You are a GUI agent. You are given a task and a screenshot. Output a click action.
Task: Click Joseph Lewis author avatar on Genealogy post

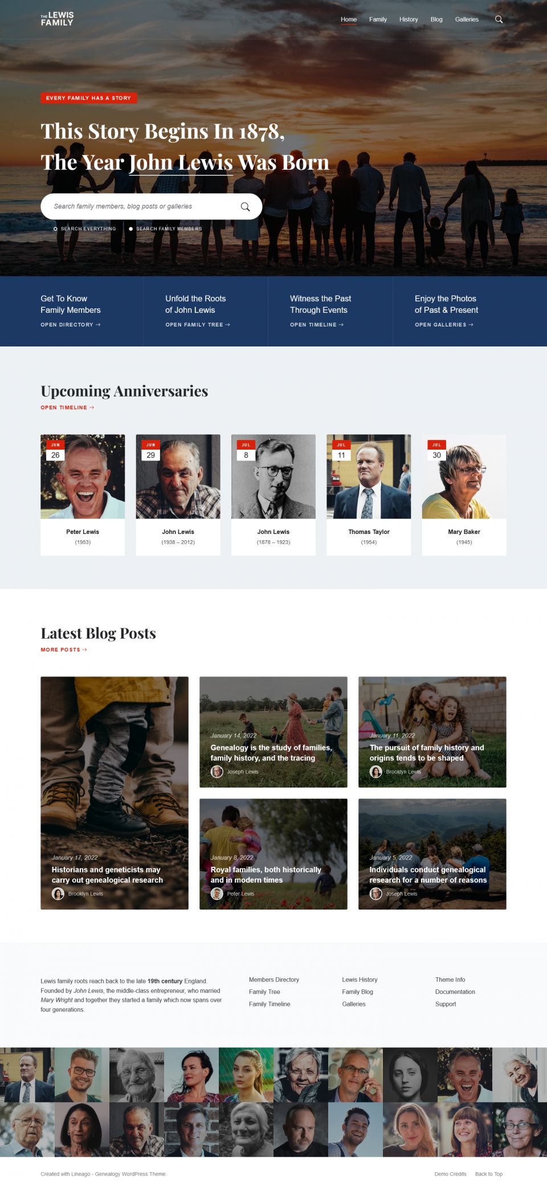coord(217,772)
